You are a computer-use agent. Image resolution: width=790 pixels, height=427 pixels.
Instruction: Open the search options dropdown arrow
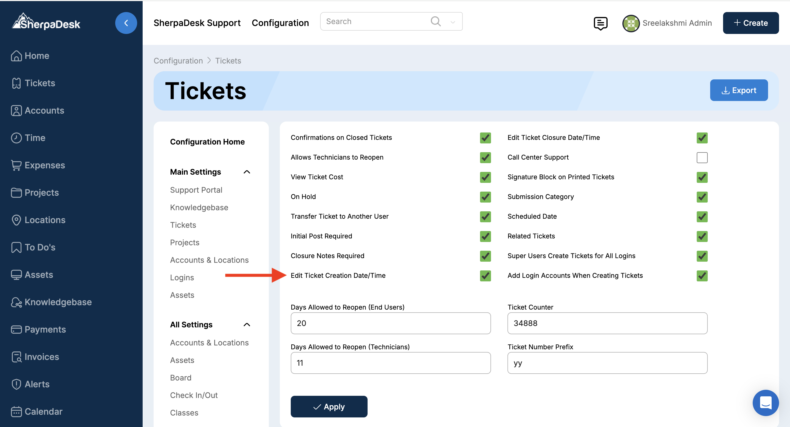click(453, 22)
